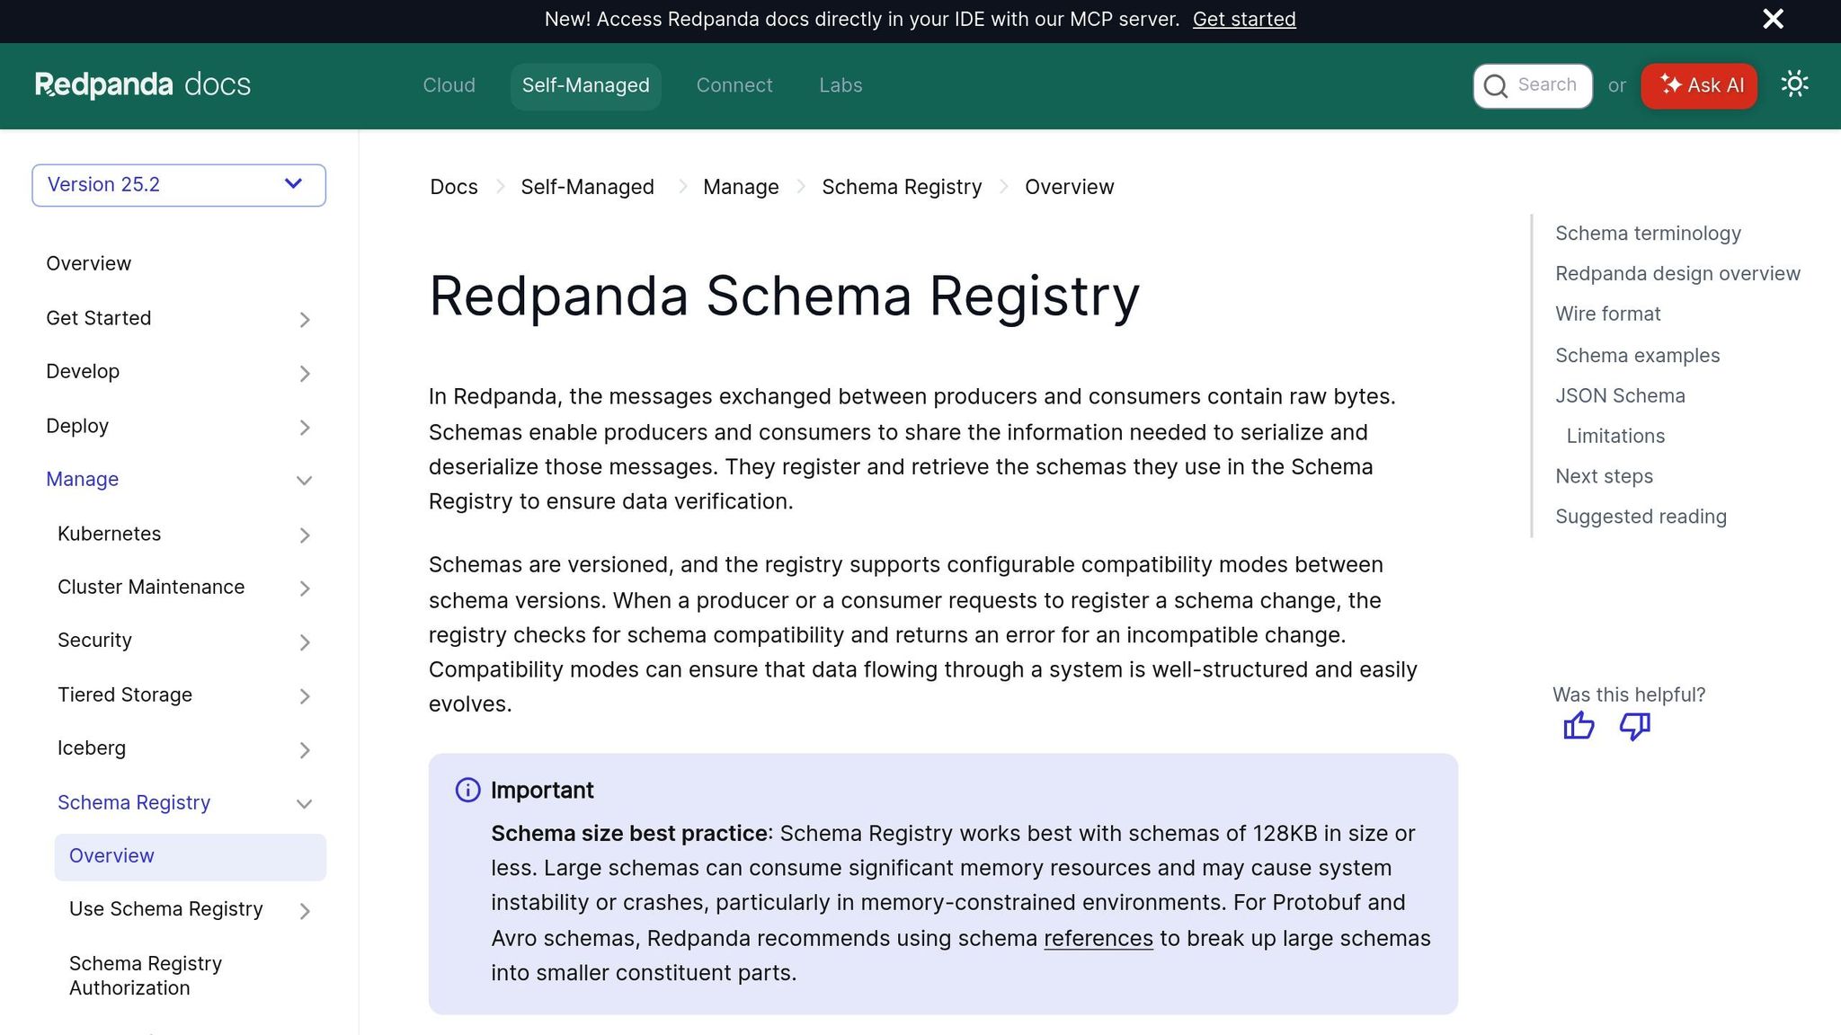Viewport: 1841px width, 1035px height.
Task: Open the Ask AI assistant
Action: click(1698, 85)
